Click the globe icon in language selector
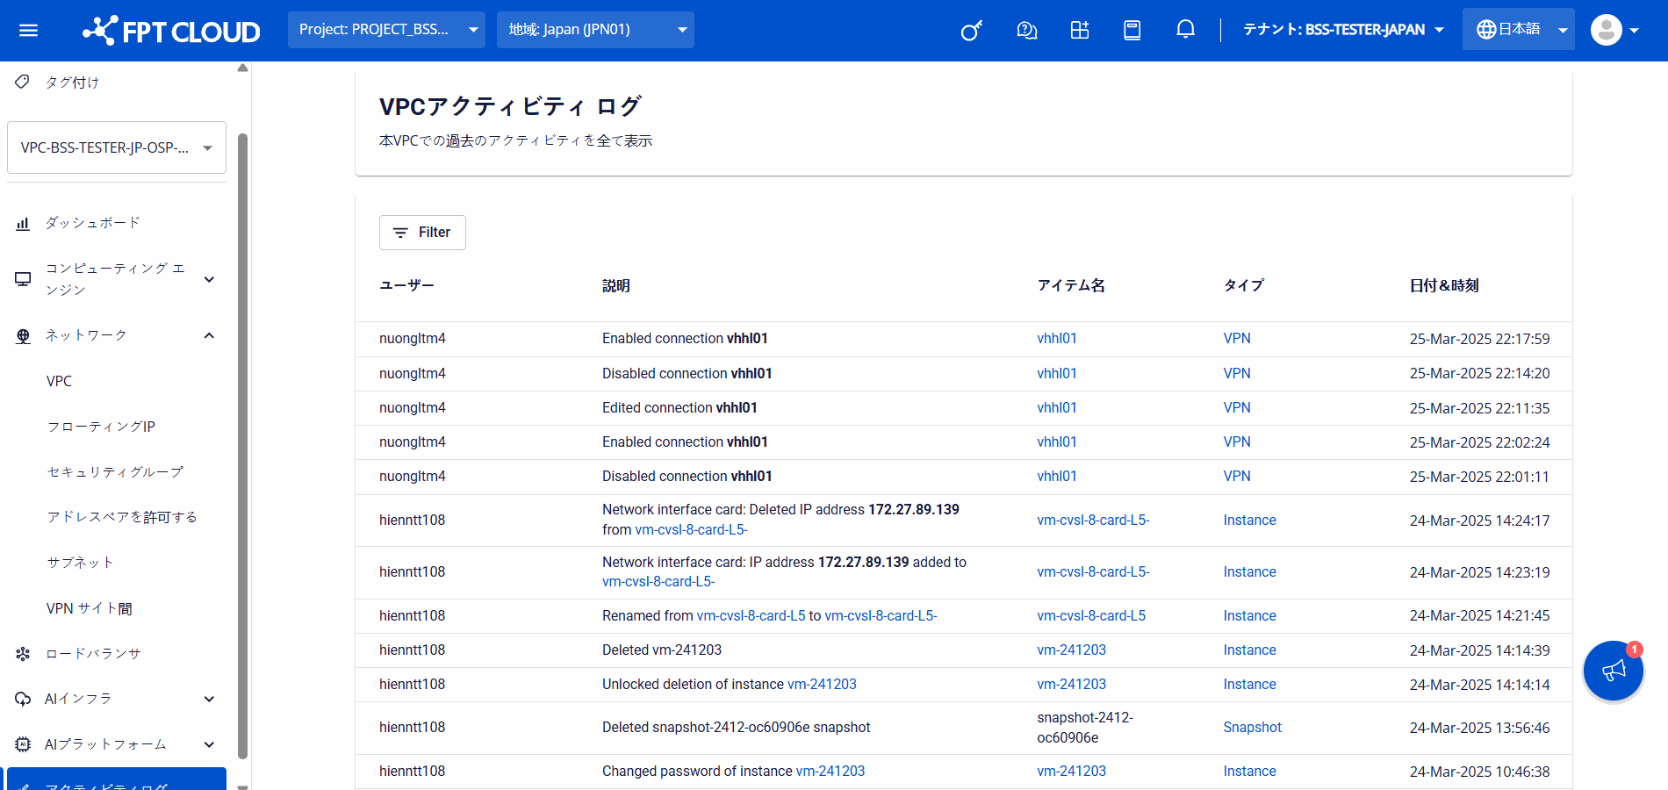The image size is (1668, 790). click(1485, 30)
